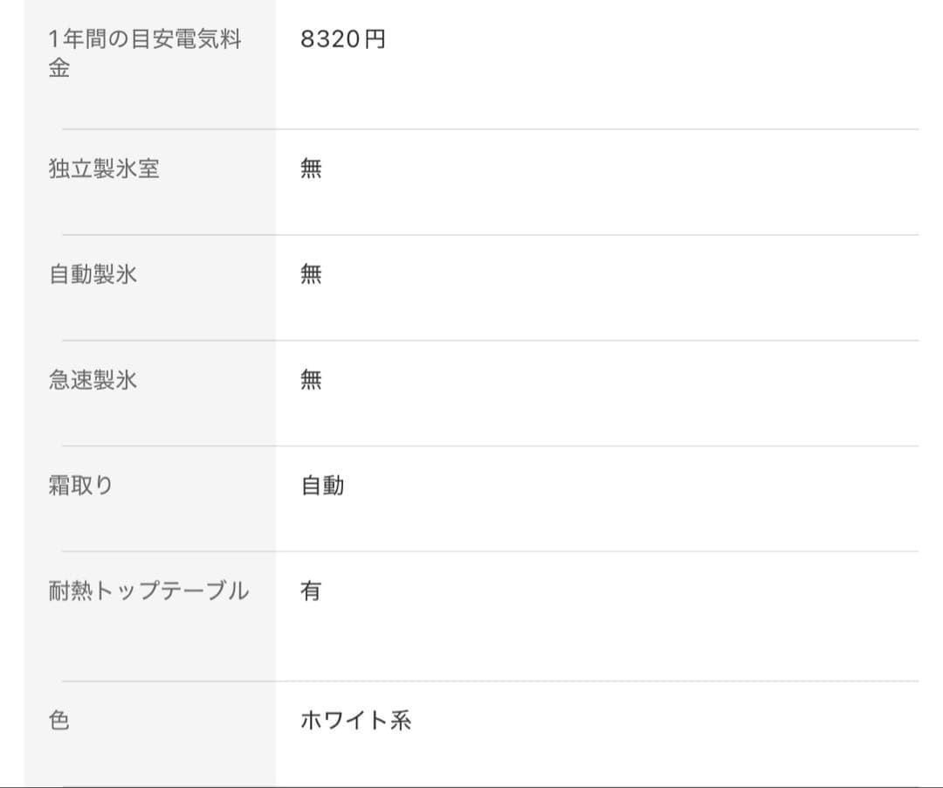The height and width of the screenshot is (788, 943).
Task: Click divider line below the 急速製氷 row
Action: [x=489, y=446]
